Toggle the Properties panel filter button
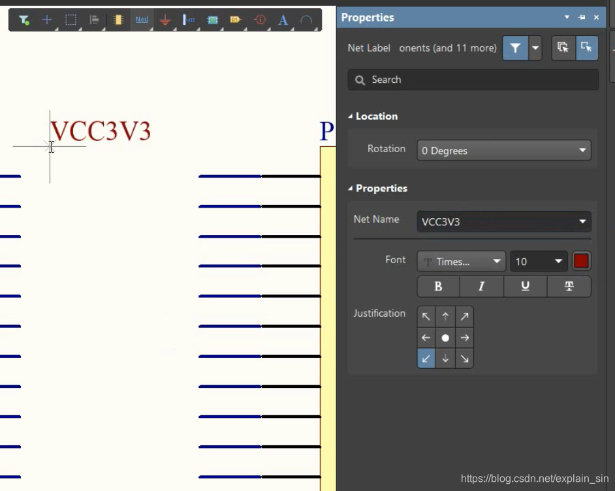 (x=515, y=48)
